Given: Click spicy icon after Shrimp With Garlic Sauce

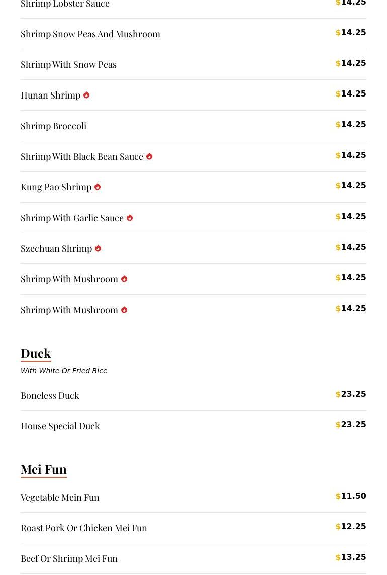Looking at the screenshot, I should tap(130, 218).
